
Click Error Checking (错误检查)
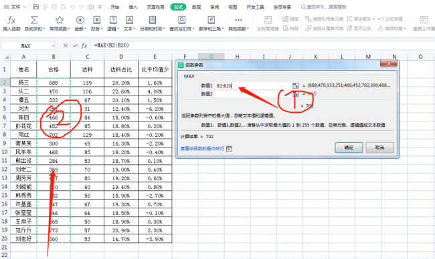click(x=391, y=28)
